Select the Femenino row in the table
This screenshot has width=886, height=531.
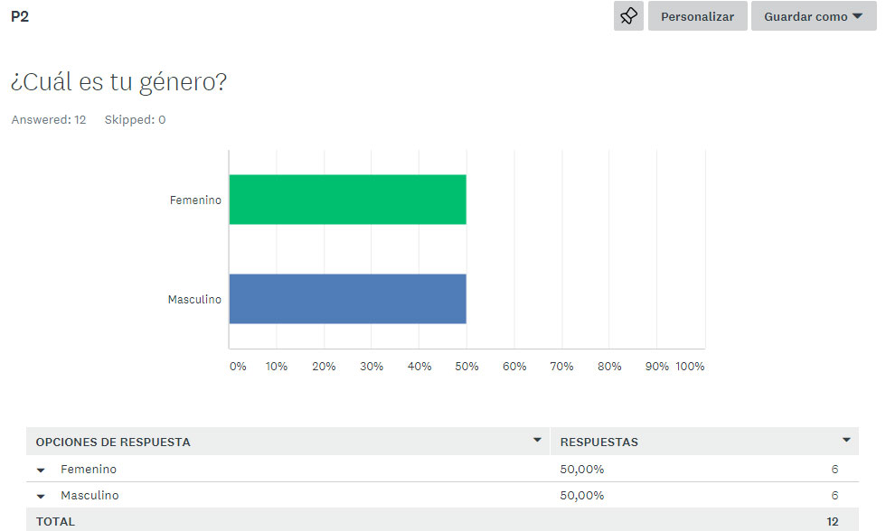tap(442, 469)
